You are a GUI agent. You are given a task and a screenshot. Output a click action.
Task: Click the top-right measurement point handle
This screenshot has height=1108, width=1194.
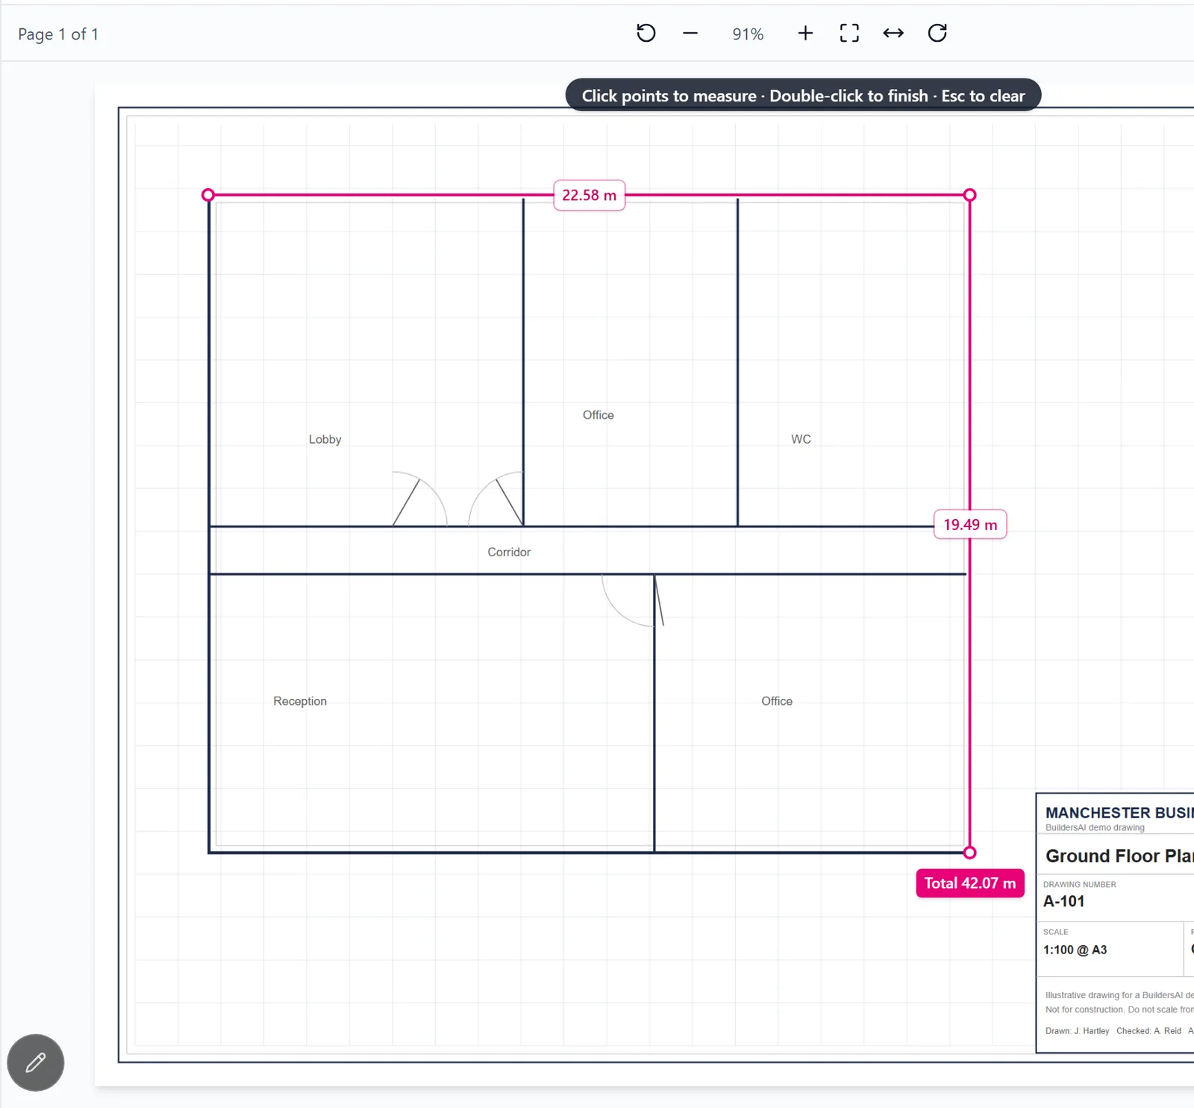click(970, 195)
